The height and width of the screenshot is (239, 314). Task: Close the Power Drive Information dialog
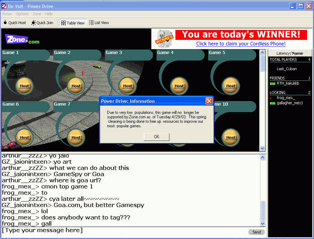pos(209,101)
